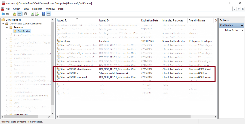Click the certmgr app icon in title bar
The image size is (245, 124).
tap(3, 3)
